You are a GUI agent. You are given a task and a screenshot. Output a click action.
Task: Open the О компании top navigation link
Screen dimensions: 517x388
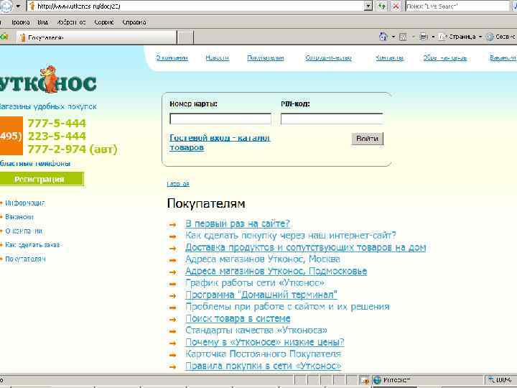point(172,57)
